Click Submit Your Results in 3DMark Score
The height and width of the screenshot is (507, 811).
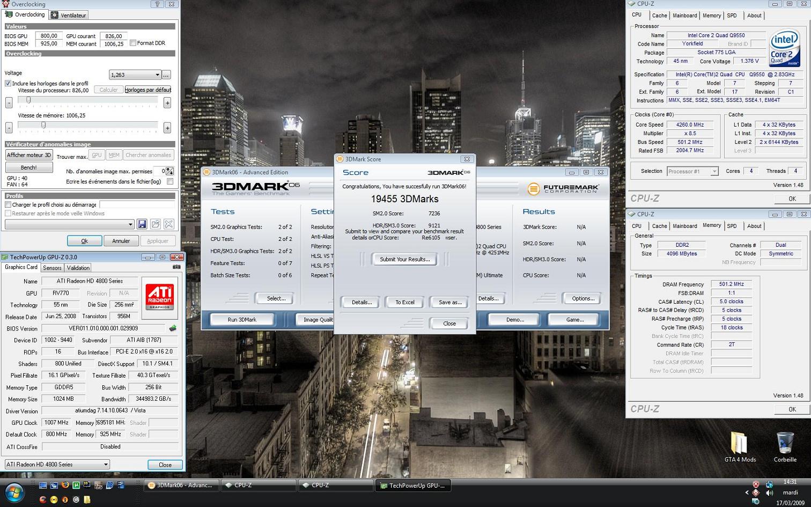[405, 259]
